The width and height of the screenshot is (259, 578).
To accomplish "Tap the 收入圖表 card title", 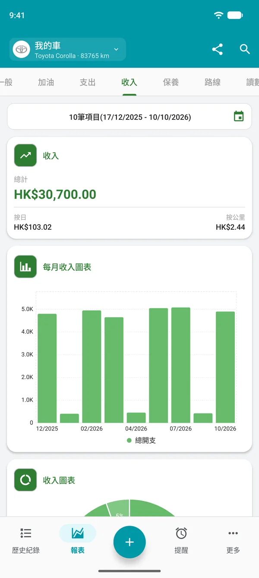I will pyautogui.click(x=59, y=480).
